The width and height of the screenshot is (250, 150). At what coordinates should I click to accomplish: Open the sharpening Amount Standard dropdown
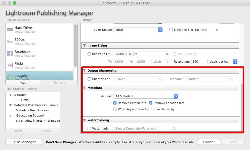(x=208, y=79)
